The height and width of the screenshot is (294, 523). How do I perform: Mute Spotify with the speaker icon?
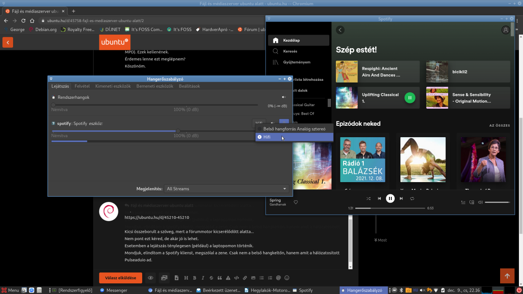pos(481,202)
